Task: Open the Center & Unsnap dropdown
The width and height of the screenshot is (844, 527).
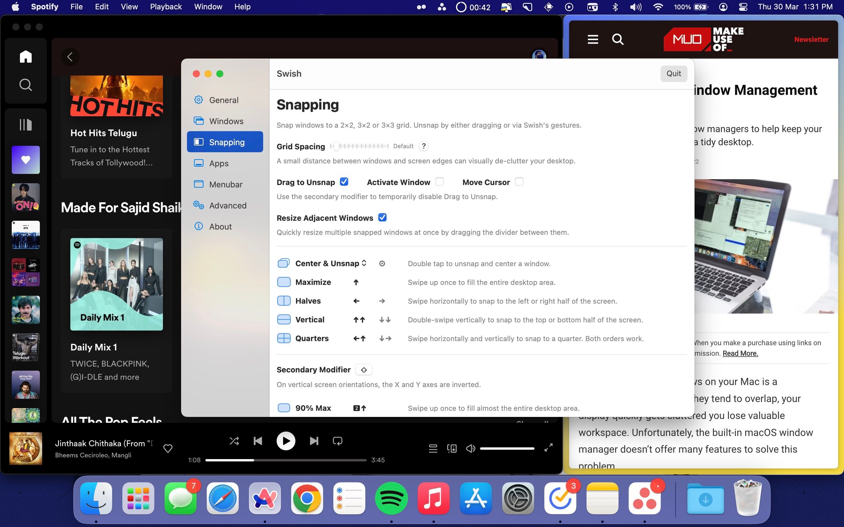Action: pyautogui.click(x=331, y=263)
